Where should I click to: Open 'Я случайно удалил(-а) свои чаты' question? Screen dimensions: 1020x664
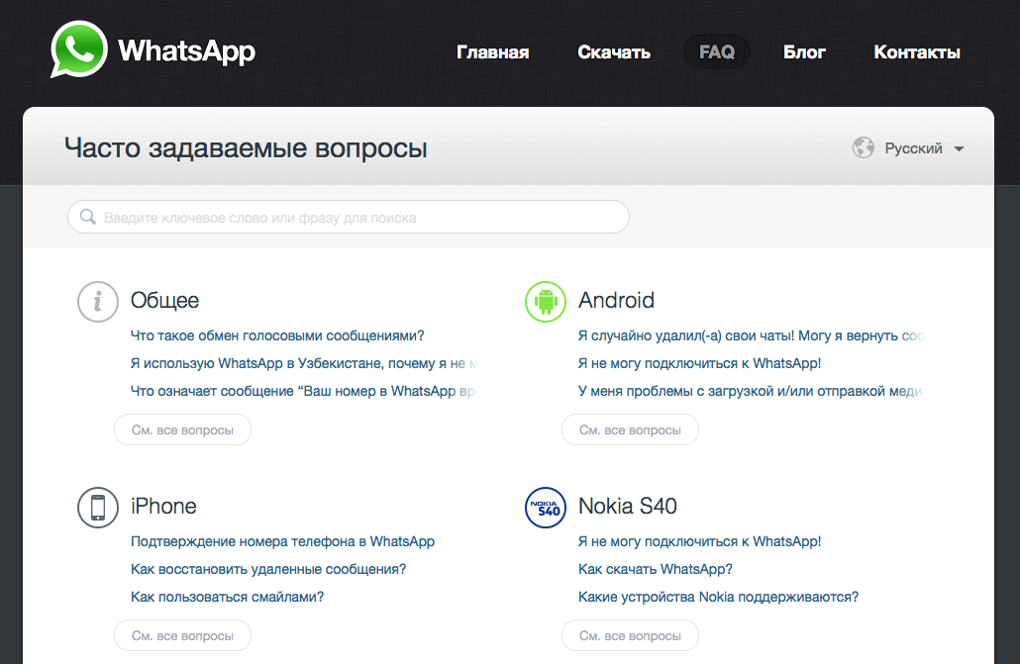(x=752, y=335)
